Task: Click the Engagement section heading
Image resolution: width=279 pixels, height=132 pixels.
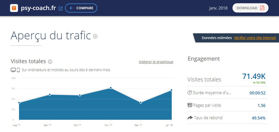Action: coord(204,59)
